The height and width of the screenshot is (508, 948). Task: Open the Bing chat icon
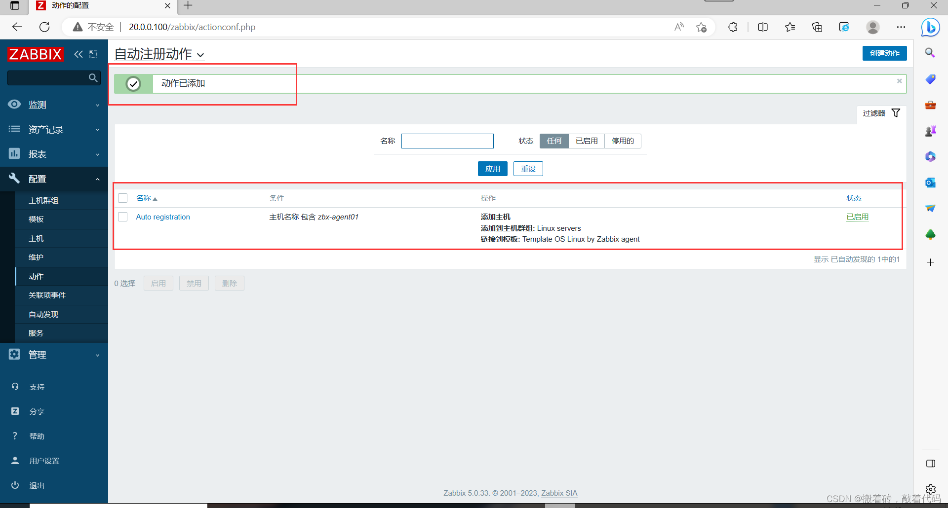pos(931,27)
